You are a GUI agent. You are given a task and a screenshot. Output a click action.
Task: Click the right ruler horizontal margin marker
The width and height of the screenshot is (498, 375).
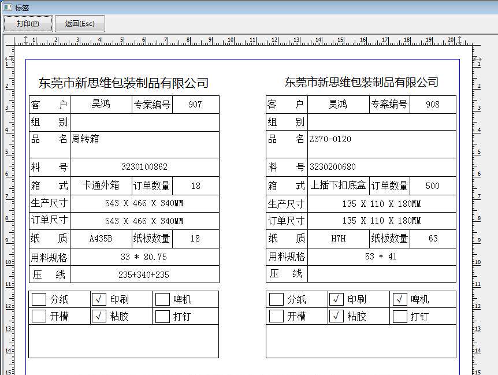point(477,59)
